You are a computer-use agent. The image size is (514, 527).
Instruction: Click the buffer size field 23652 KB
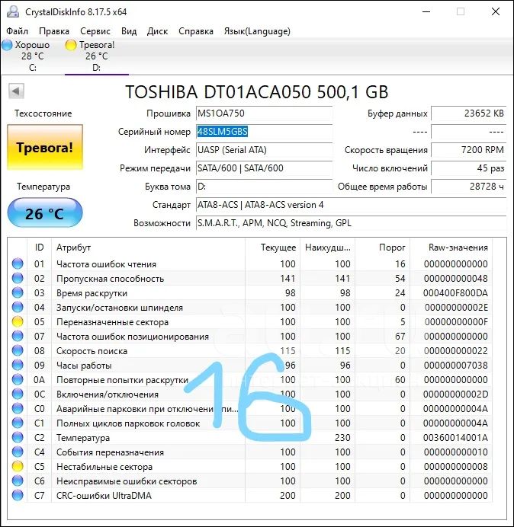(468, 113)
